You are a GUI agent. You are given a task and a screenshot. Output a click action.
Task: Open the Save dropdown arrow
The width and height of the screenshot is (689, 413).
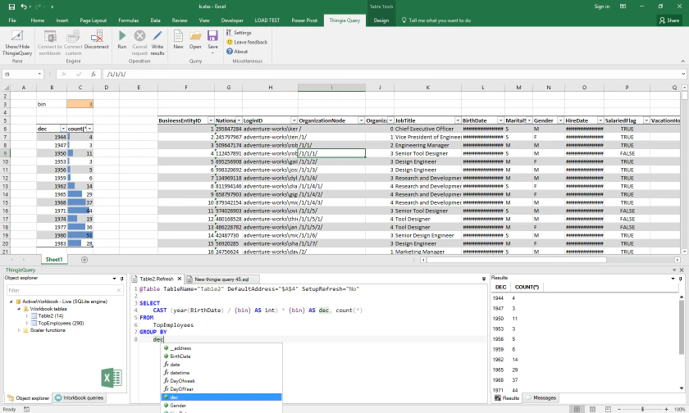point(213,52)
